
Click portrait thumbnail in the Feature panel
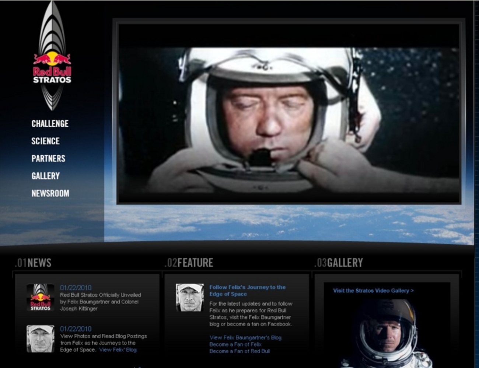(x=190, y=297)
